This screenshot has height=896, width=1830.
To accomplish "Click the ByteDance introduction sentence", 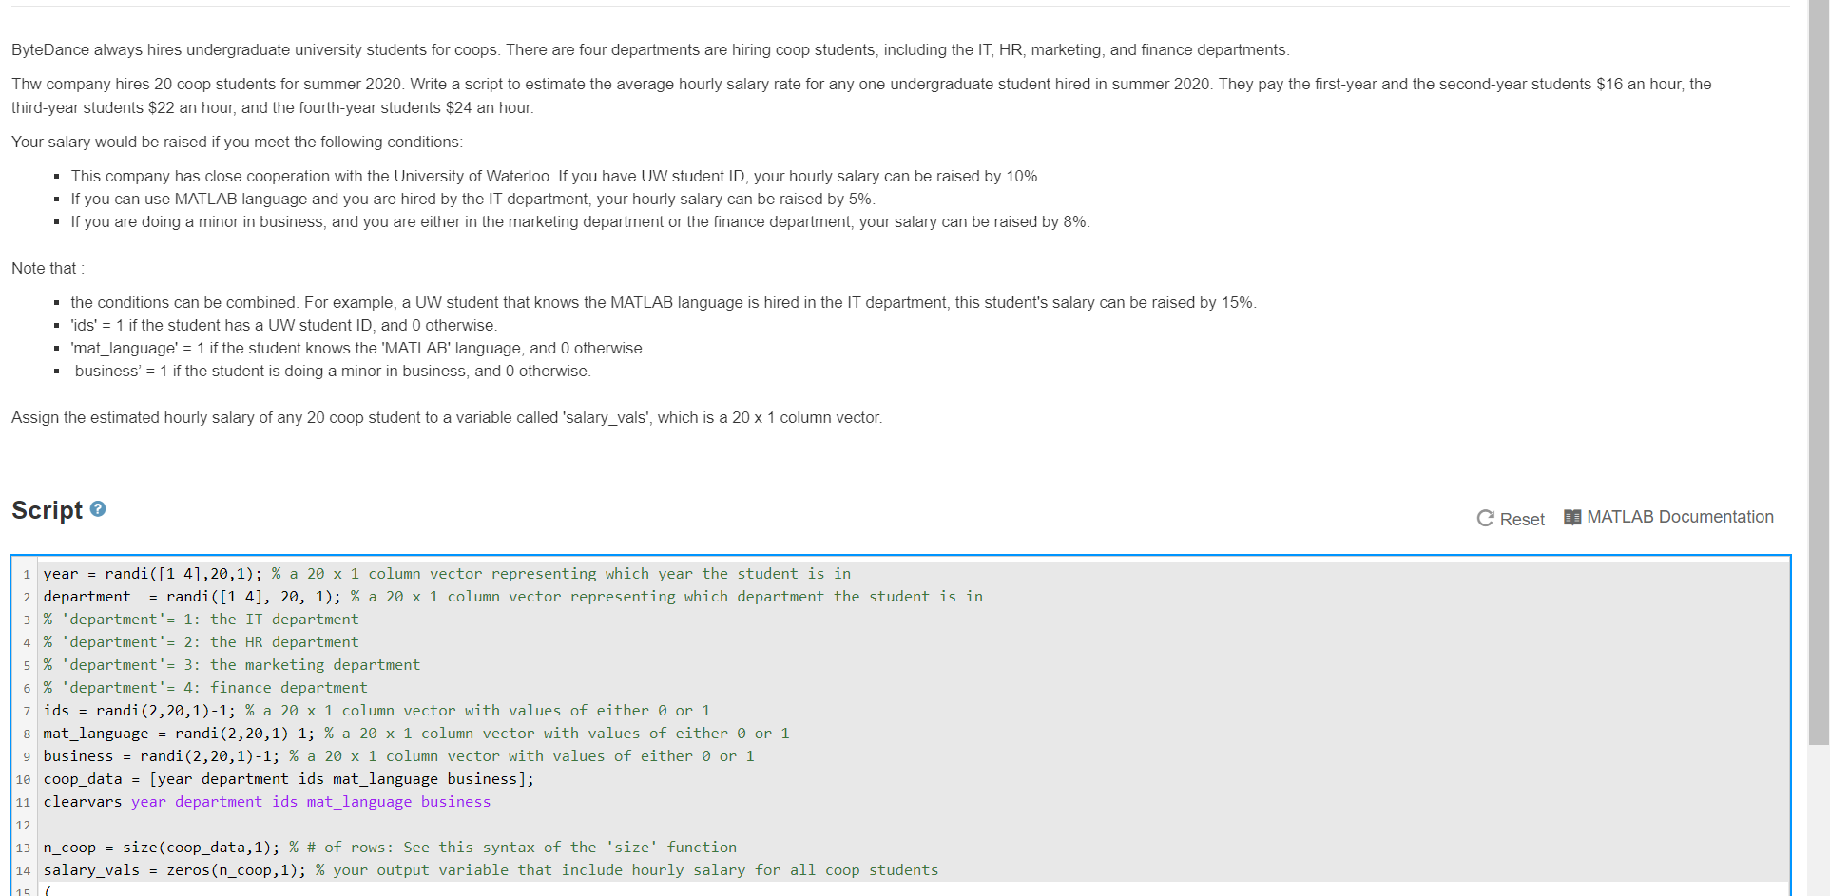I will pyautogui.click(x=650, y=50).
